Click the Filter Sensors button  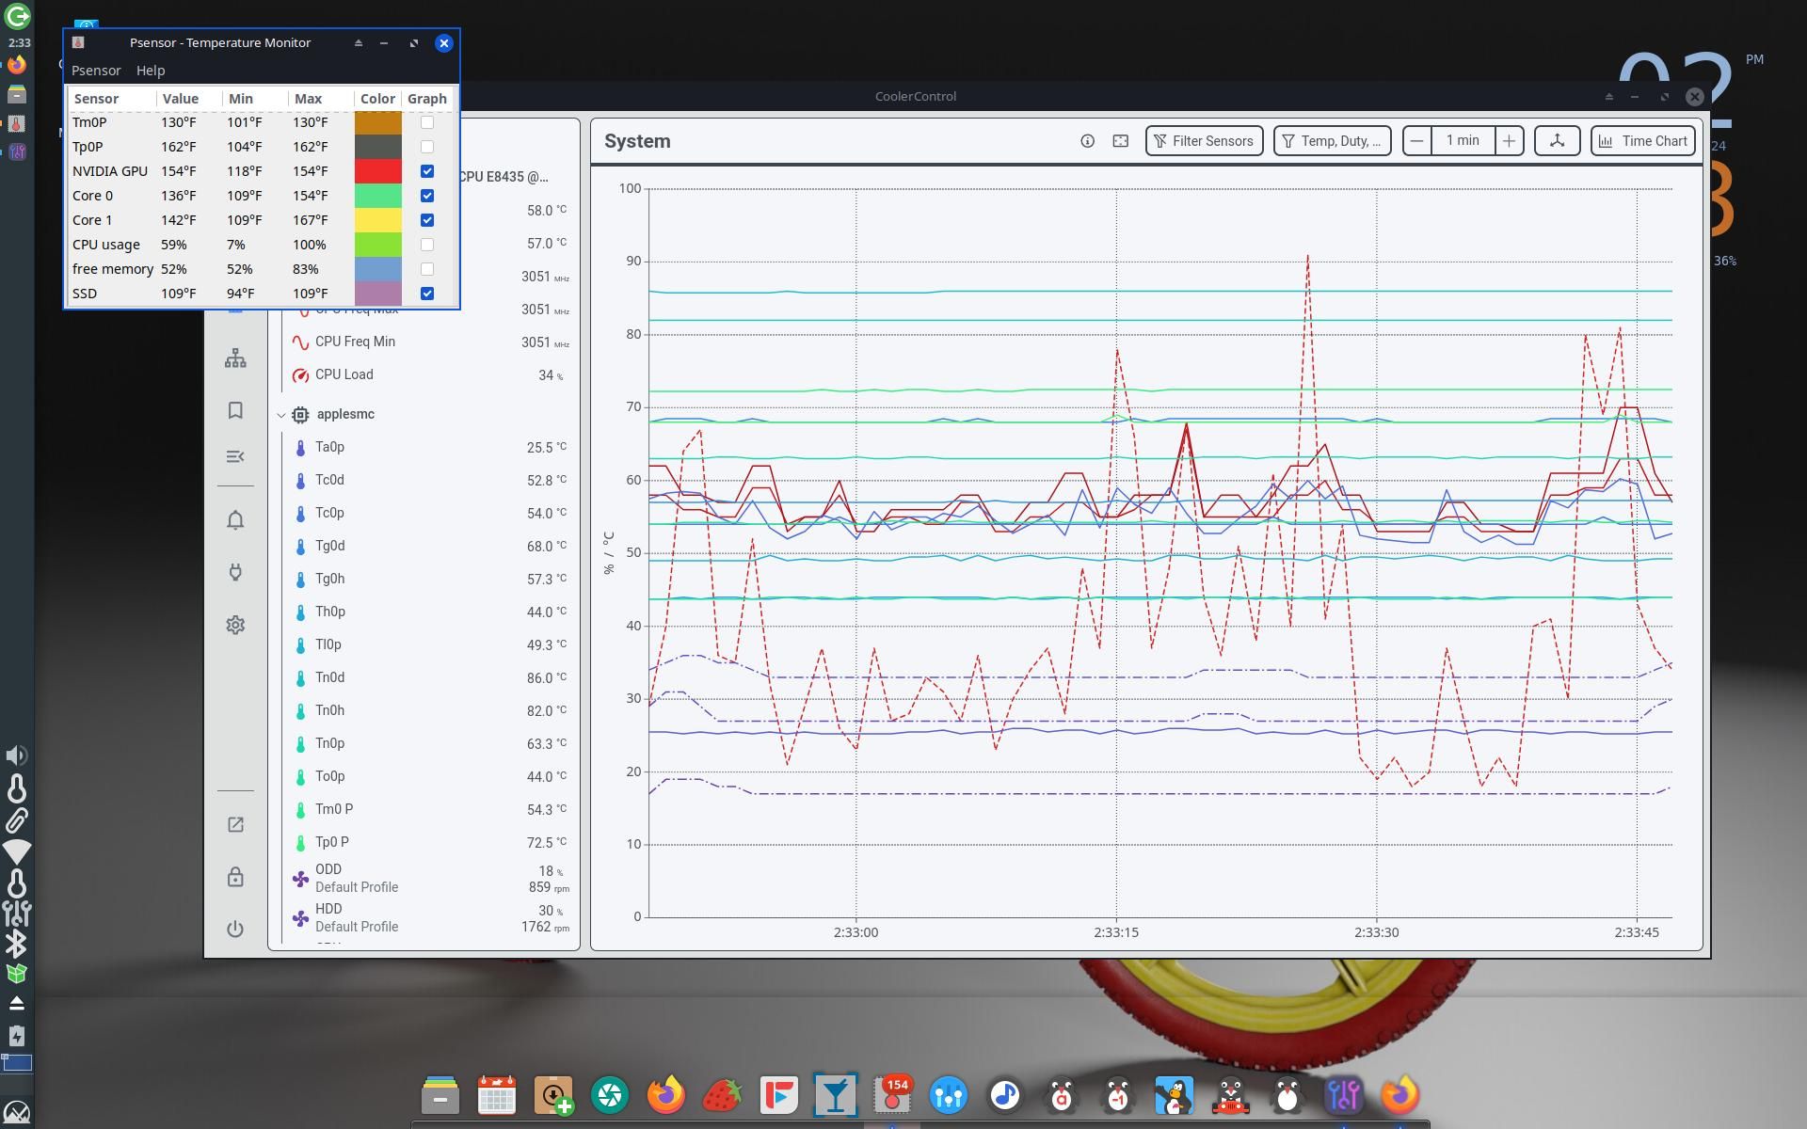tap(1204, 141)
